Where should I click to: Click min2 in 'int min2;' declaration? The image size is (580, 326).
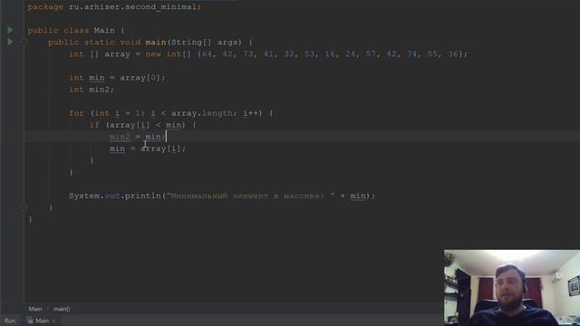pos(99,90)
